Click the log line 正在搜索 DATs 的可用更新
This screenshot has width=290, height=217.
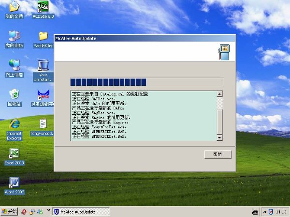coord(99,103)
